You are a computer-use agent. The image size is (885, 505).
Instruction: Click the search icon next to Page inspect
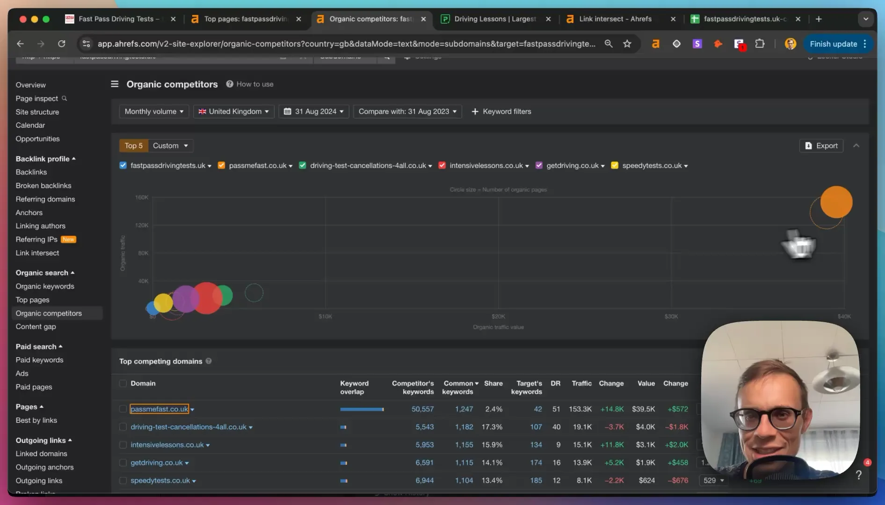pyautogui.click(x=65, y=98)
